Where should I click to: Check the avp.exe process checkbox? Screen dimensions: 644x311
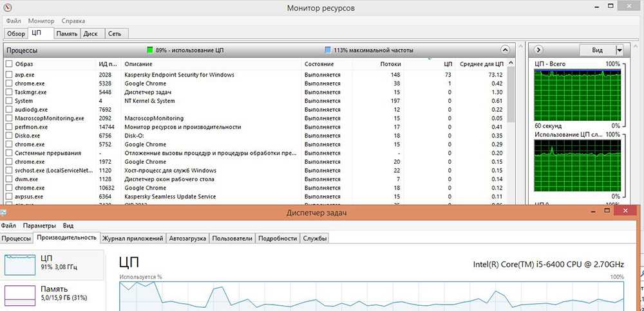click(x=8, y=75)
